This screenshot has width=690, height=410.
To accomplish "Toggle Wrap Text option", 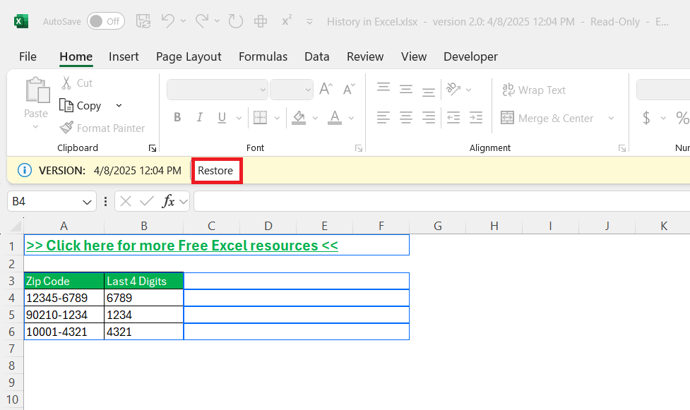I will point(533,90).
